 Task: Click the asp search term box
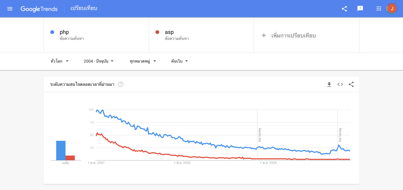point(201,35)
